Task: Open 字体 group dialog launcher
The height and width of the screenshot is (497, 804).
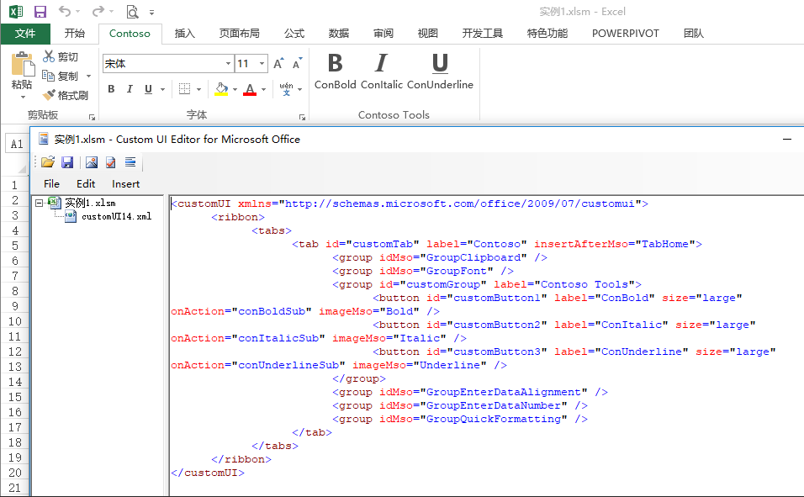Action: click(x=303, y=118)
